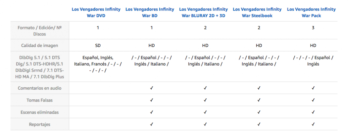This screenshot has height=139, width=348.
Task: Click the Reportajes checkmark for BLURAY 2D + 3D
Action: pyautogui.click(x=205, y=124)
